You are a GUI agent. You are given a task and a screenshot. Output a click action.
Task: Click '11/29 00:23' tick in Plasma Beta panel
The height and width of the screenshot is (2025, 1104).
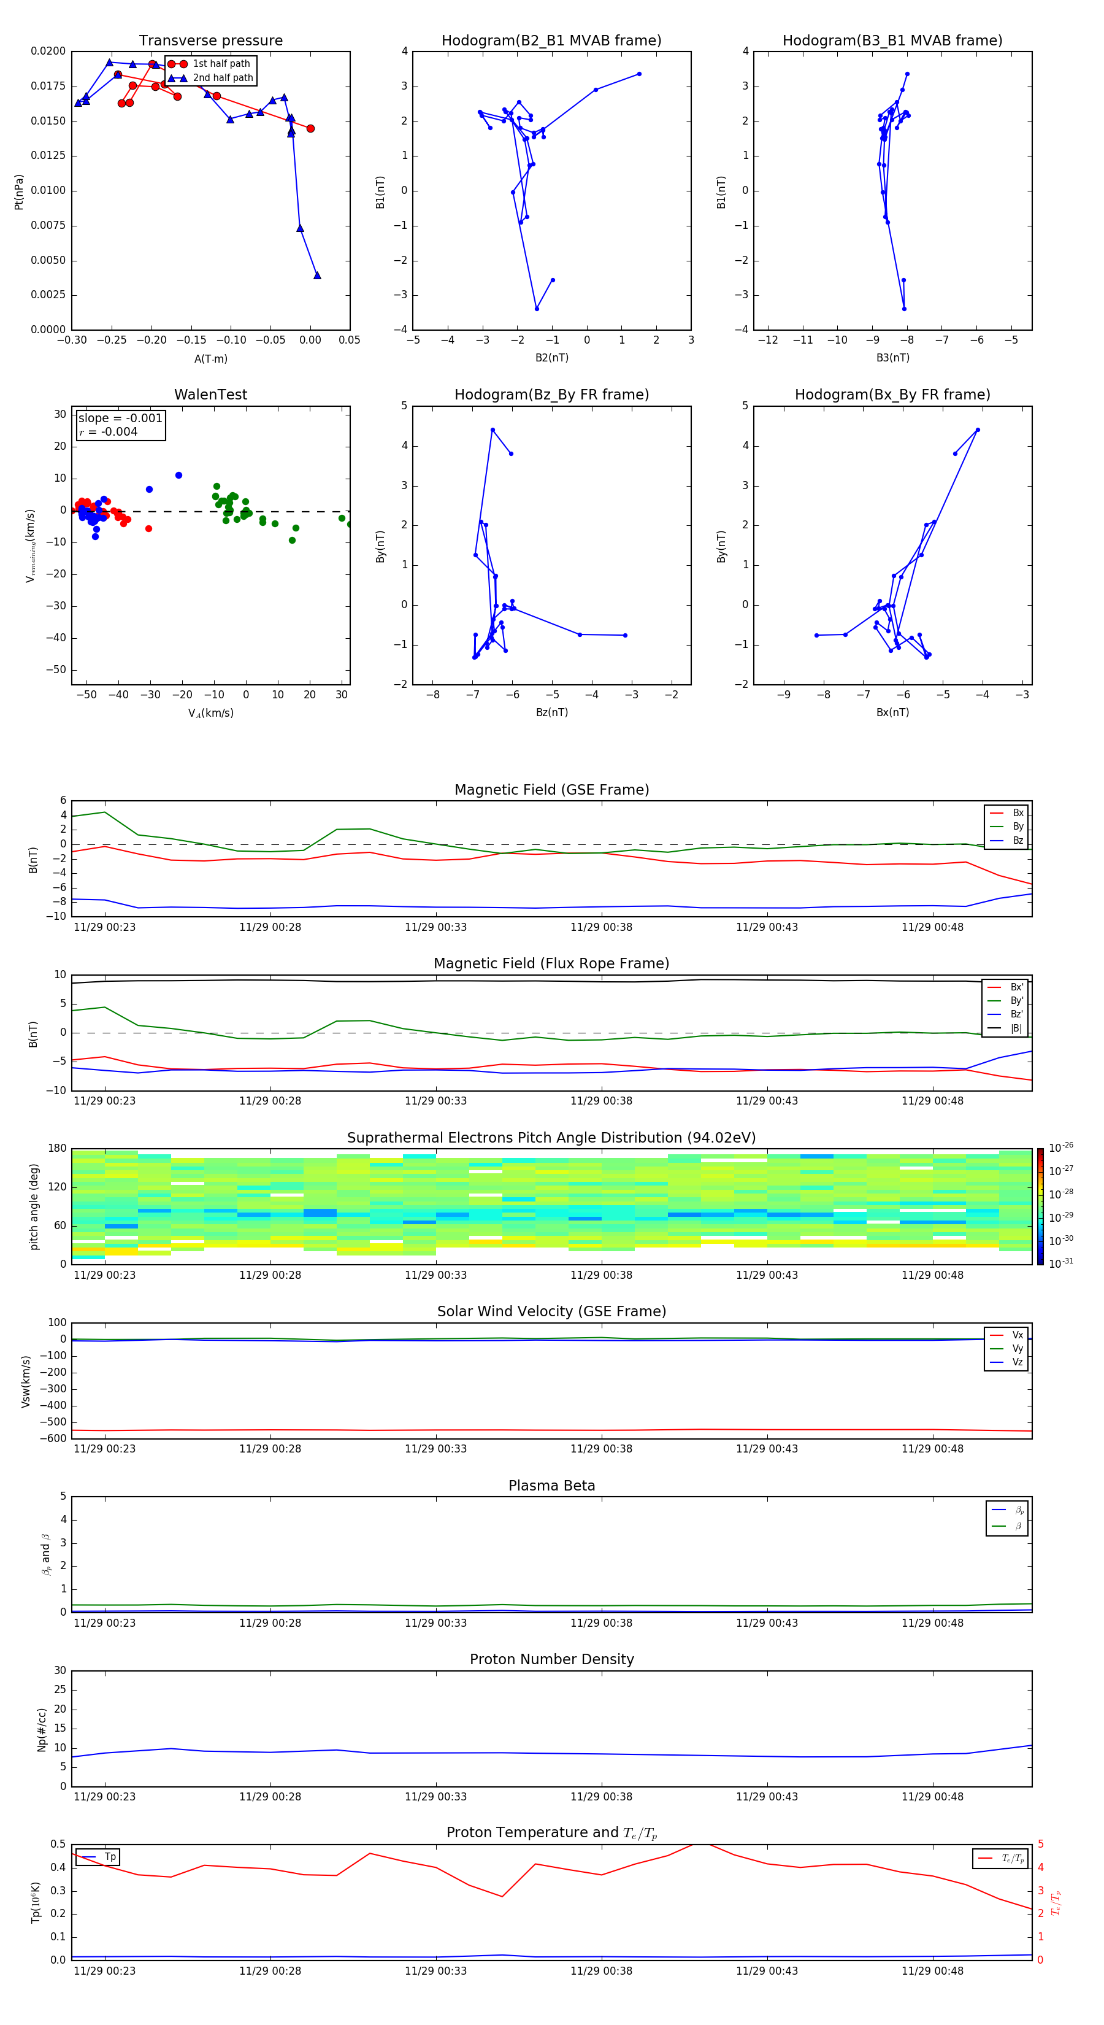104,1623
